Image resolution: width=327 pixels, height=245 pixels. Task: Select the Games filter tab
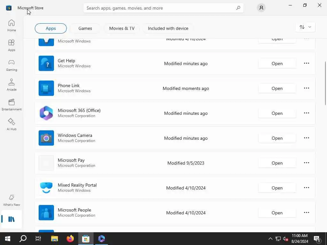tap(85, 28)
